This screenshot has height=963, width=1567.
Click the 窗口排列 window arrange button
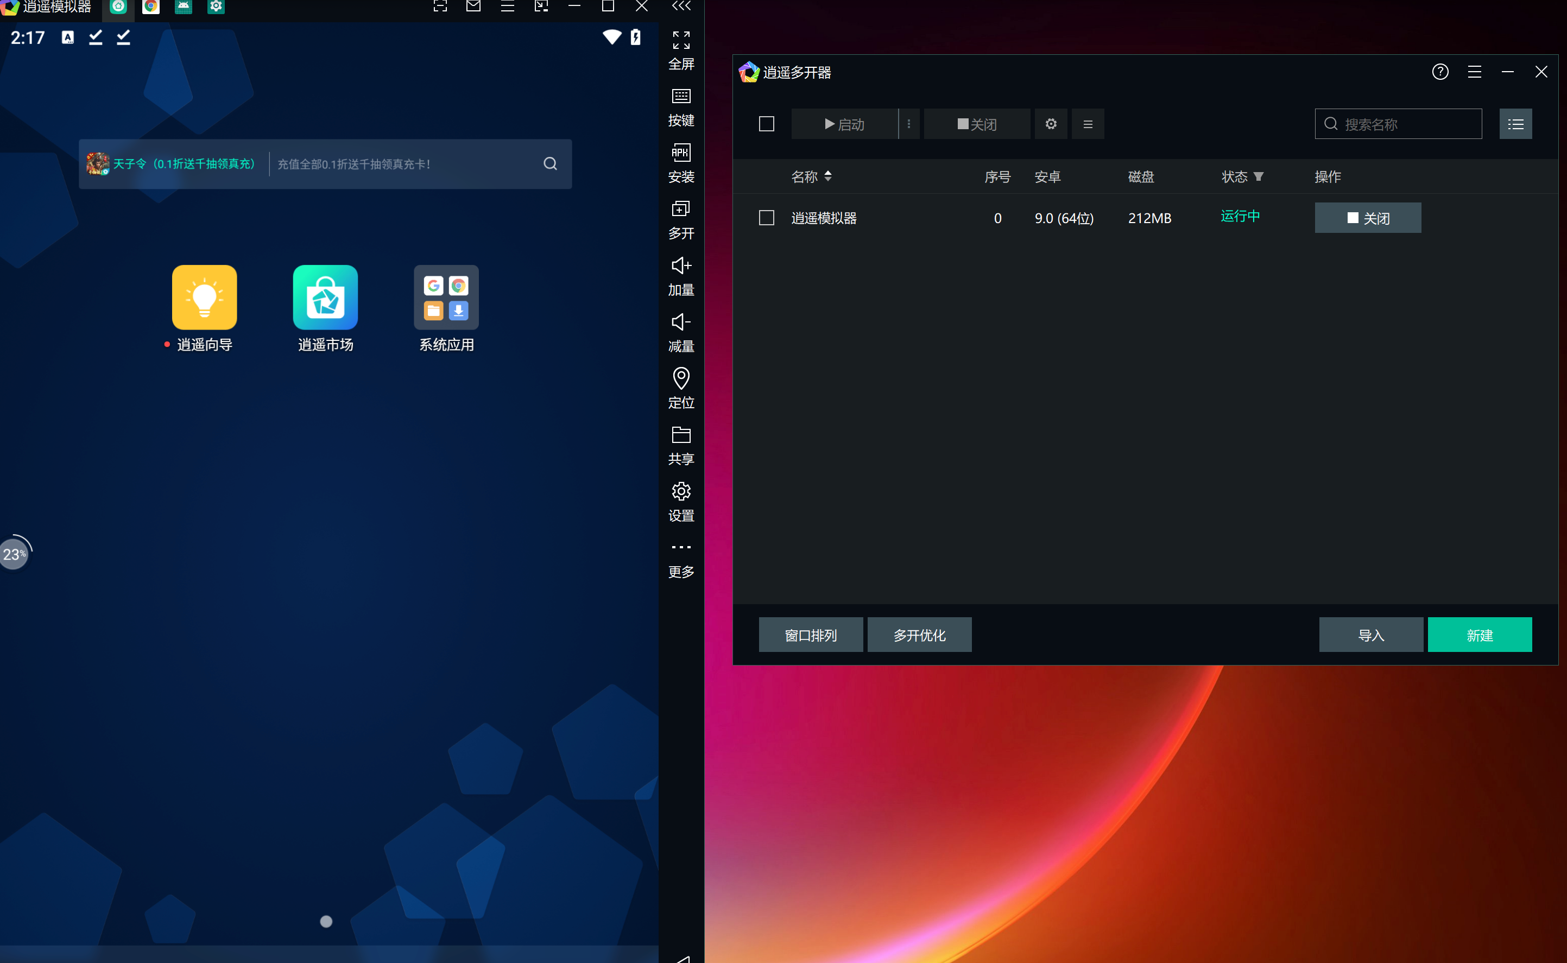pos(811,635)
